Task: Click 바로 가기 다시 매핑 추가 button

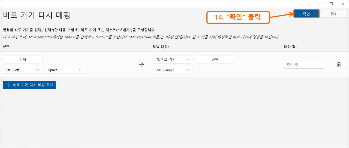Action: pyautogui.click(x=29, y=85)
